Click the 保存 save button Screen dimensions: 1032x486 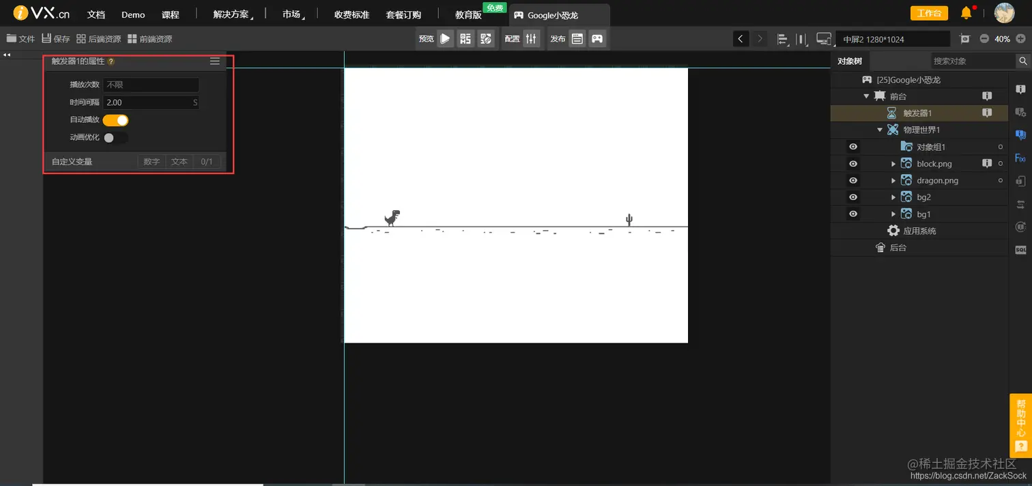click(x=56, y=39)
